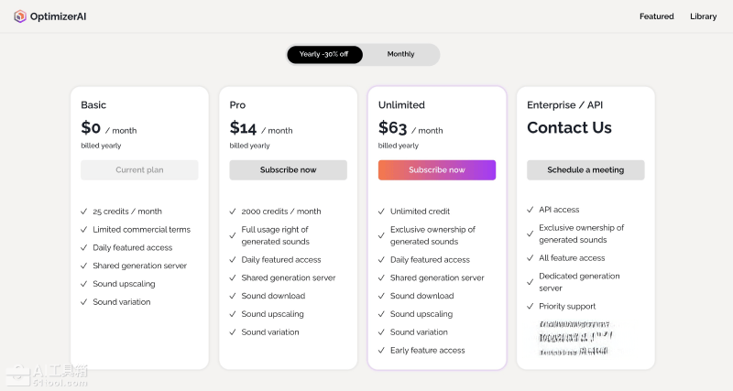Open the Featured page
This screenshot has width=733, height=391.
[656, 16]
